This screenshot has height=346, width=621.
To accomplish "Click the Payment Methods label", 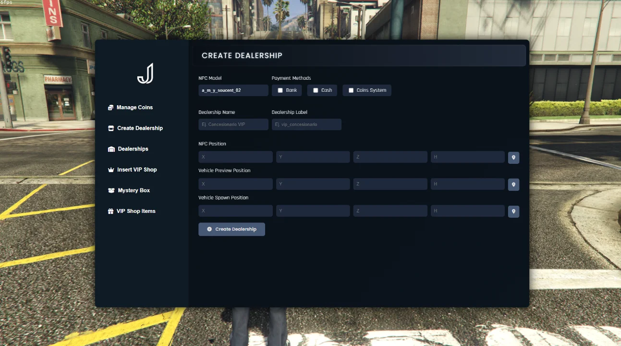I will coord(291,78).
